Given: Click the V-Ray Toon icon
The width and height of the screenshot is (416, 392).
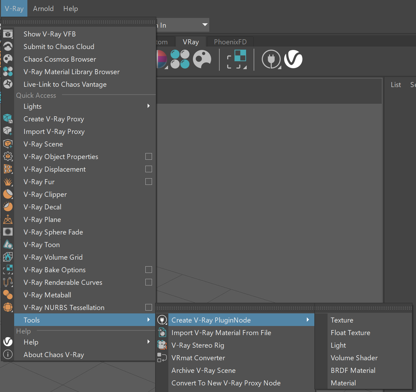Looking at the screenshot, I should 8,245.
